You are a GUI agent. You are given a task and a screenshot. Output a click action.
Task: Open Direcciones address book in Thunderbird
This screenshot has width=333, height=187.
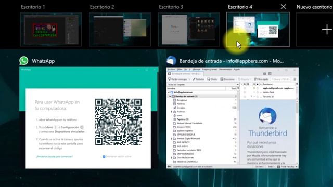click(227, 79)
